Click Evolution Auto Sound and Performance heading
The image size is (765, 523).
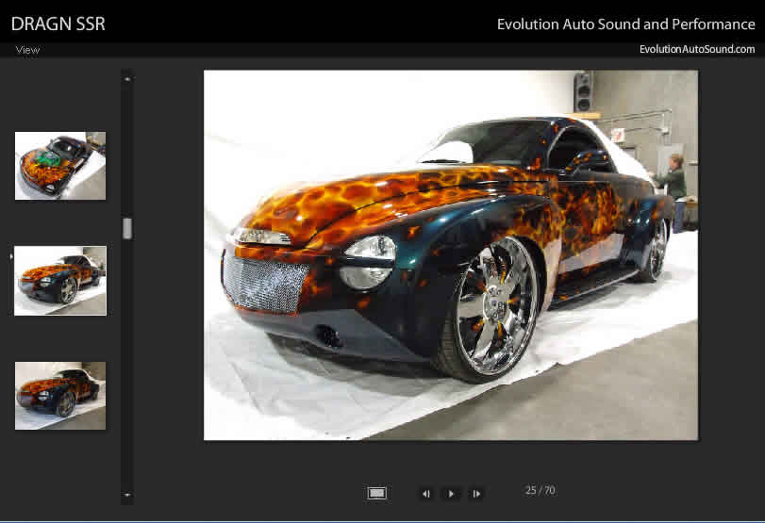[x=625, y=25]
